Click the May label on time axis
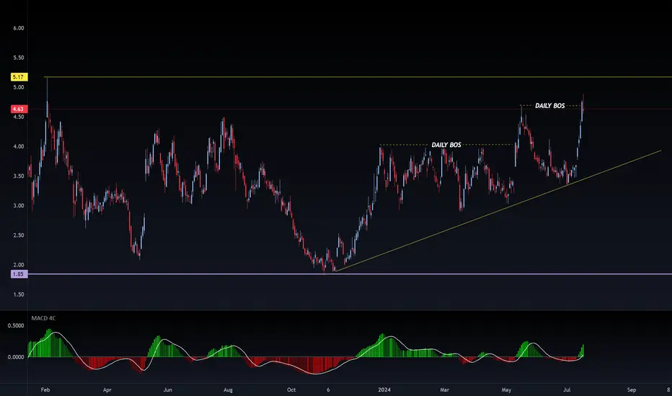Viewport: 672px width, 396px height. pyautogui.click(x=507, y=390)
